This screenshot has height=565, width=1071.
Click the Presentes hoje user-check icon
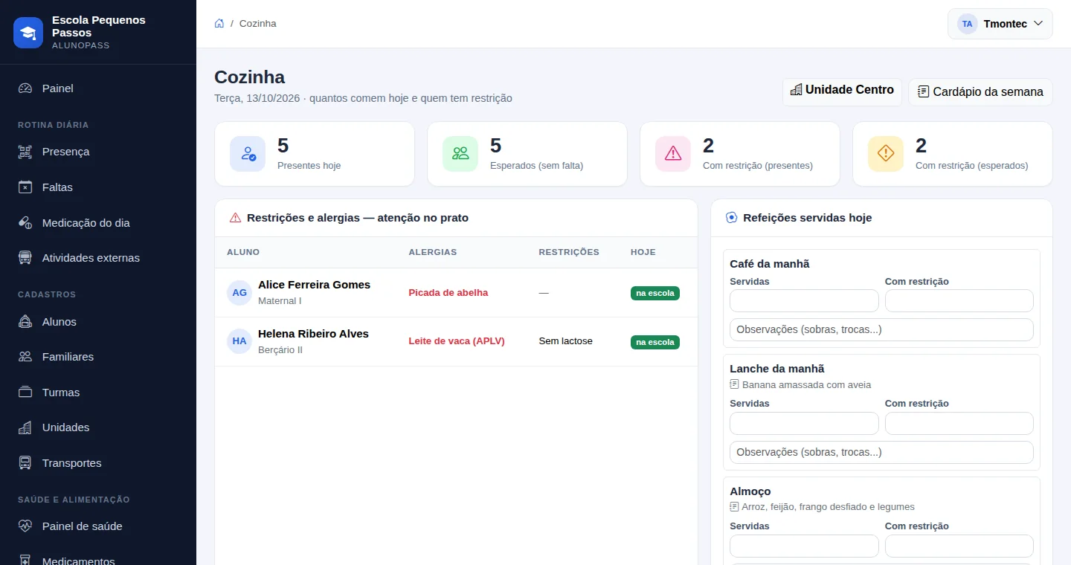pyautogui.click(x=248, y=154)
